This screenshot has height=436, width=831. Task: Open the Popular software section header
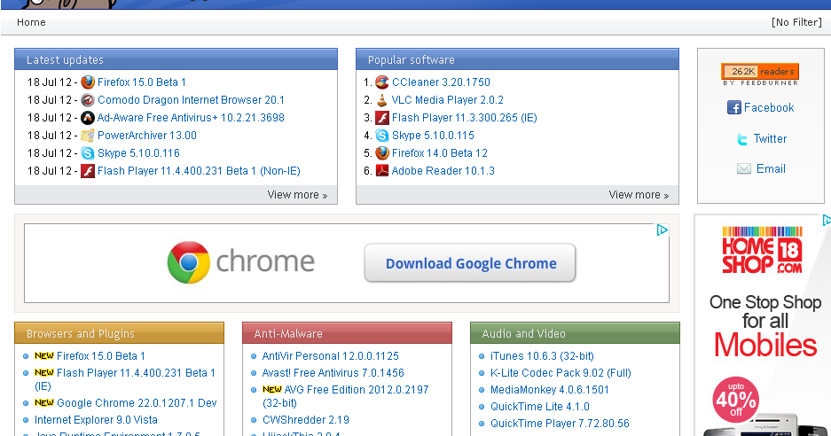[x=517, y=59]
